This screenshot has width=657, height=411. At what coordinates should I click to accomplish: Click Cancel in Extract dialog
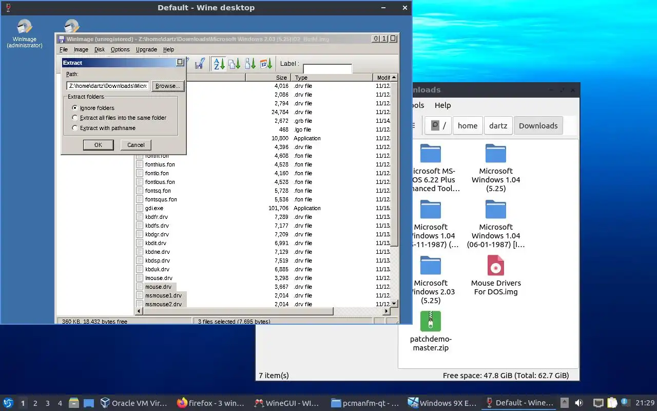click(x=136, y=145)
